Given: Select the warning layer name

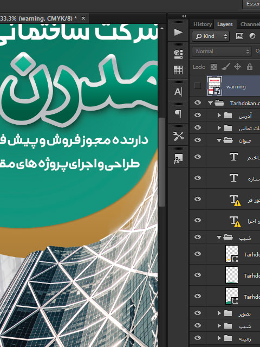Looking at the screenshot, I should 236,87.
